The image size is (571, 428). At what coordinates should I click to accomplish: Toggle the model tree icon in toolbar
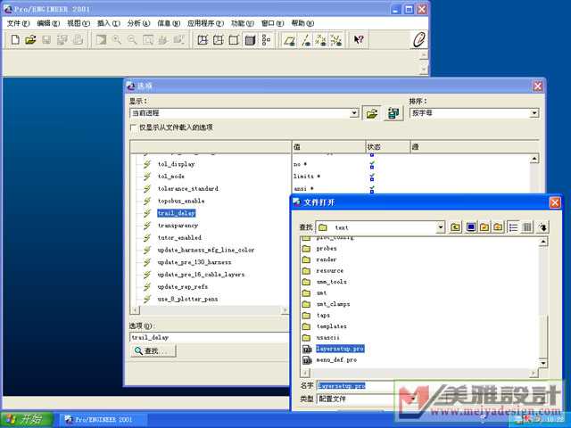click(x=266, y=39)
